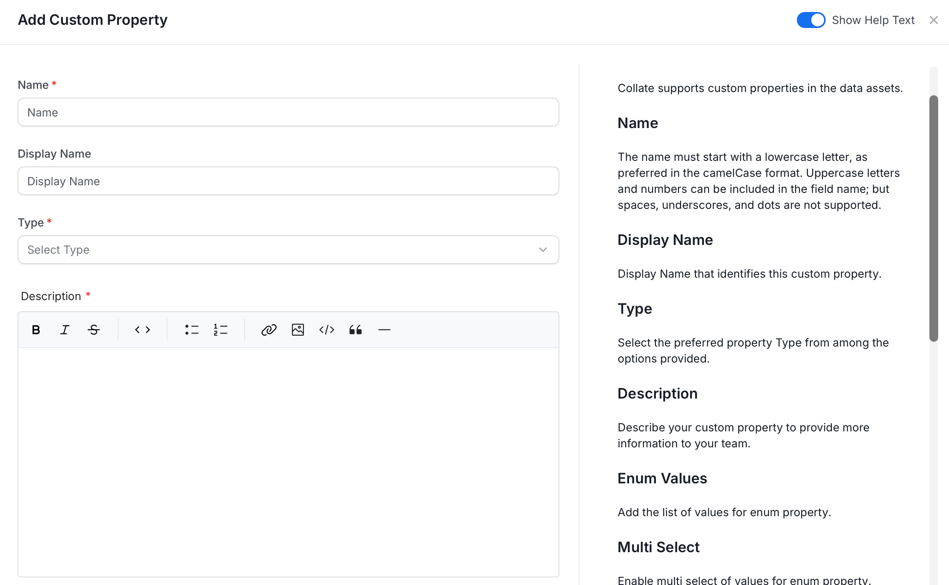The height and width of the screenshot is (585, 949).
Task: Insert a code block
Action: (327, 330)
